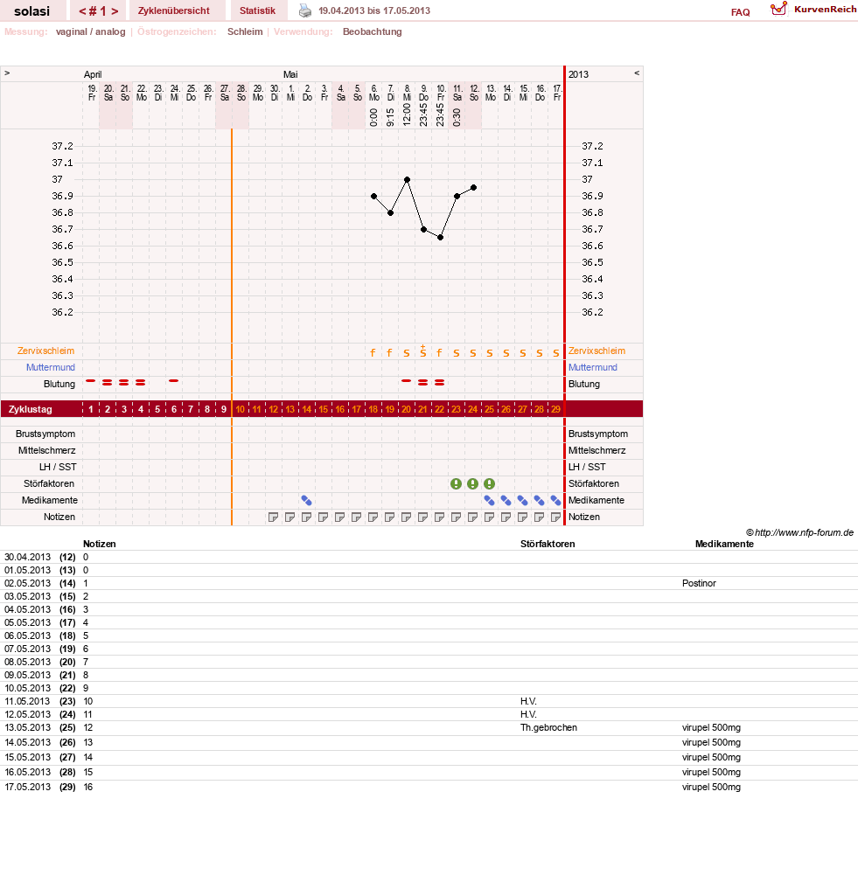Screen dimensions: 858x875
Task: Open the note icon on cycle day 16
Action: (339, 517)
